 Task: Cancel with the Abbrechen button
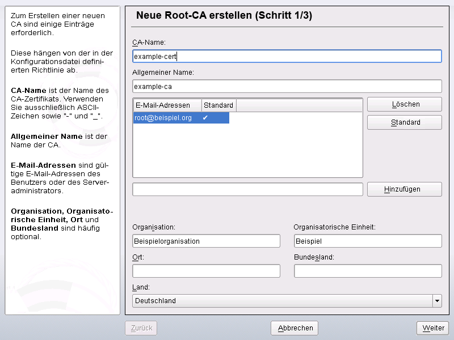click(295, 328)
